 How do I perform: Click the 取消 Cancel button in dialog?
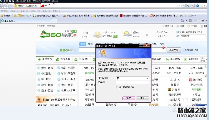click(142, 98)
